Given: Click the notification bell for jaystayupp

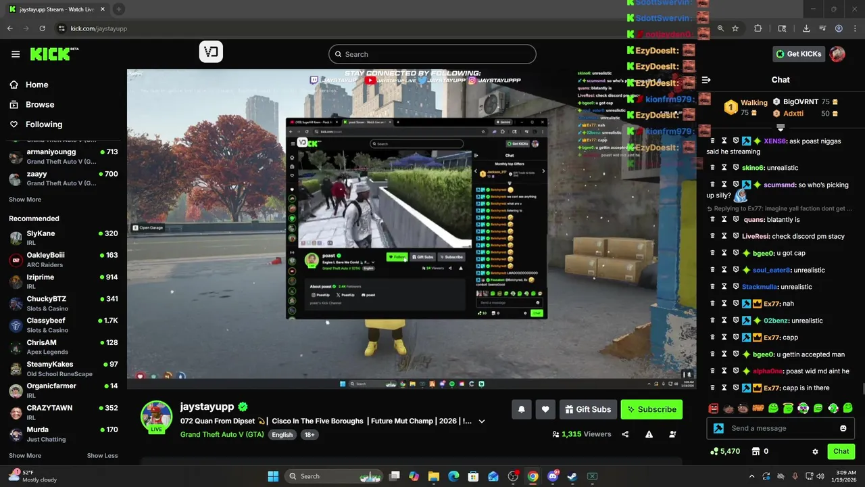Looking at the screenshot, I should pyautogui.click(x=521, y=409).
